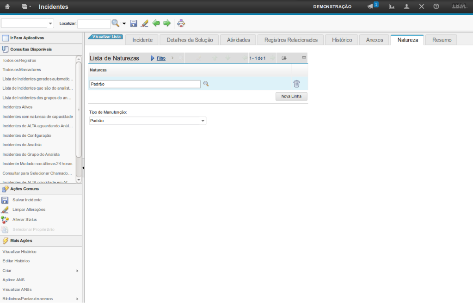Expand the Tipo de Manutenção dropdown

coord(203,121)
